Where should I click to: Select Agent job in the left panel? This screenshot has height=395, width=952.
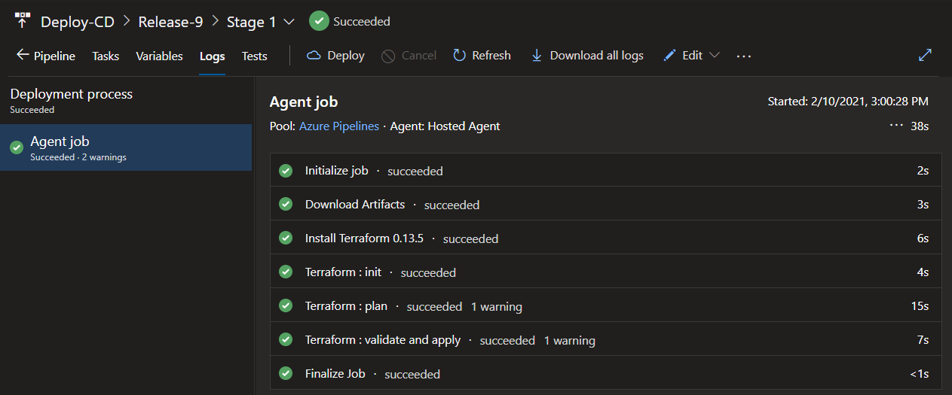[60, 141]
